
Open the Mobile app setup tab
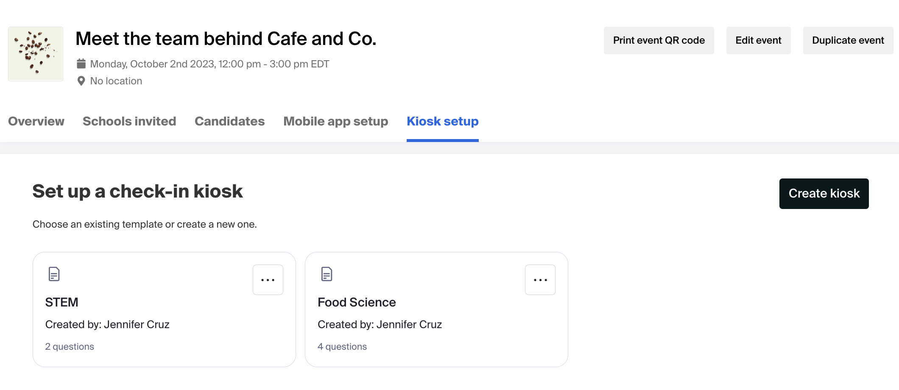tap(335, 121)
